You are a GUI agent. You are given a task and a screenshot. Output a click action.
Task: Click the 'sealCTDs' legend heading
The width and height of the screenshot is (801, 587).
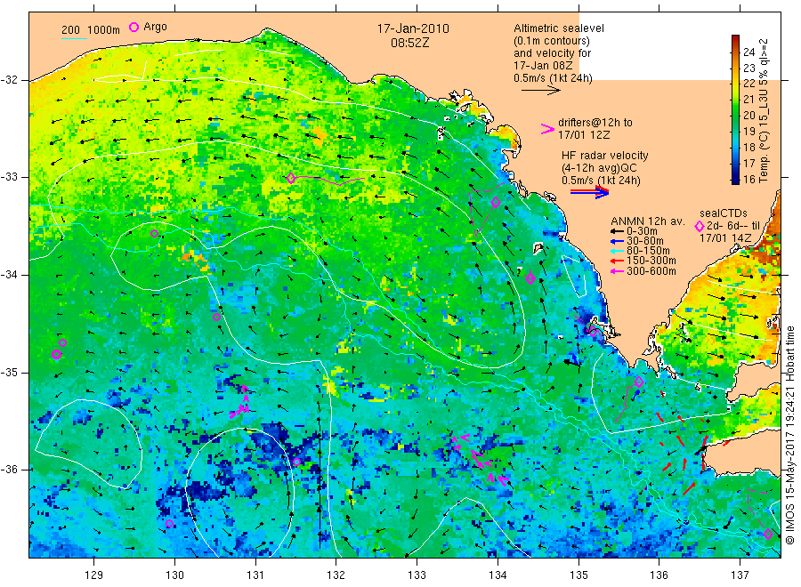coord(724,213)
